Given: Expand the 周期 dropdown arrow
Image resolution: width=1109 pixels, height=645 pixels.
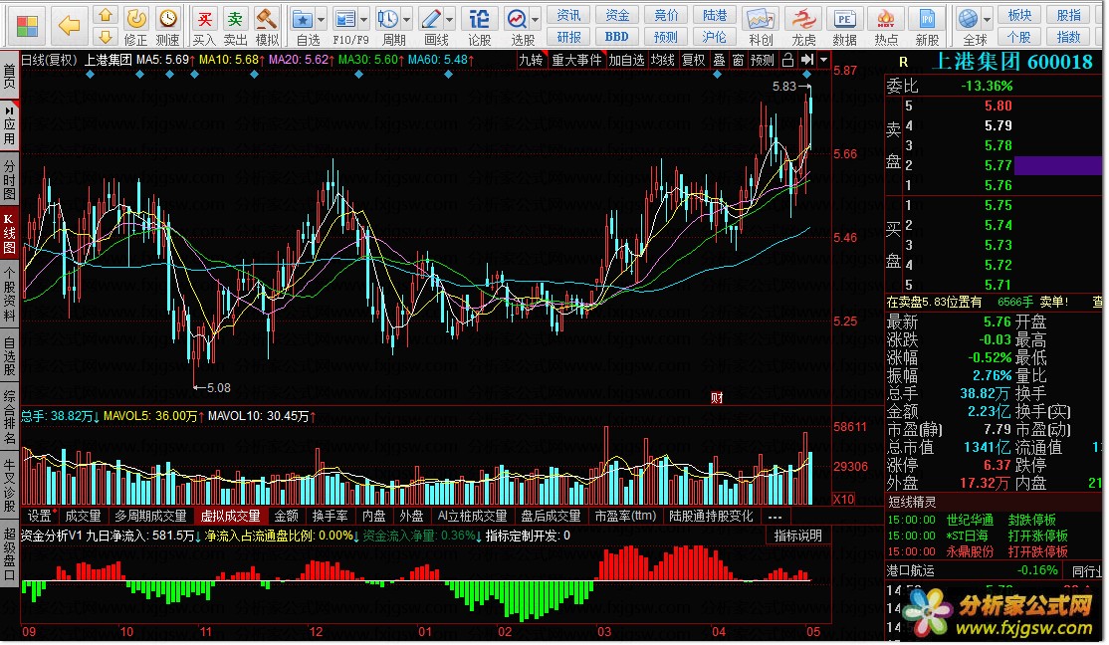Looking at the screenshot, I should (x=407, y=20).
